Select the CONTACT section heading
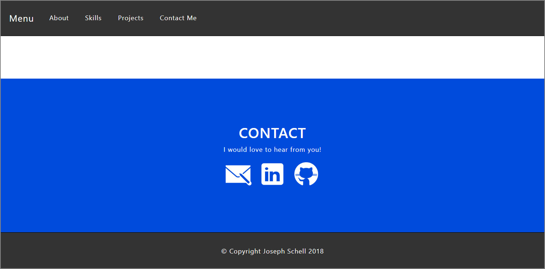 272,133
